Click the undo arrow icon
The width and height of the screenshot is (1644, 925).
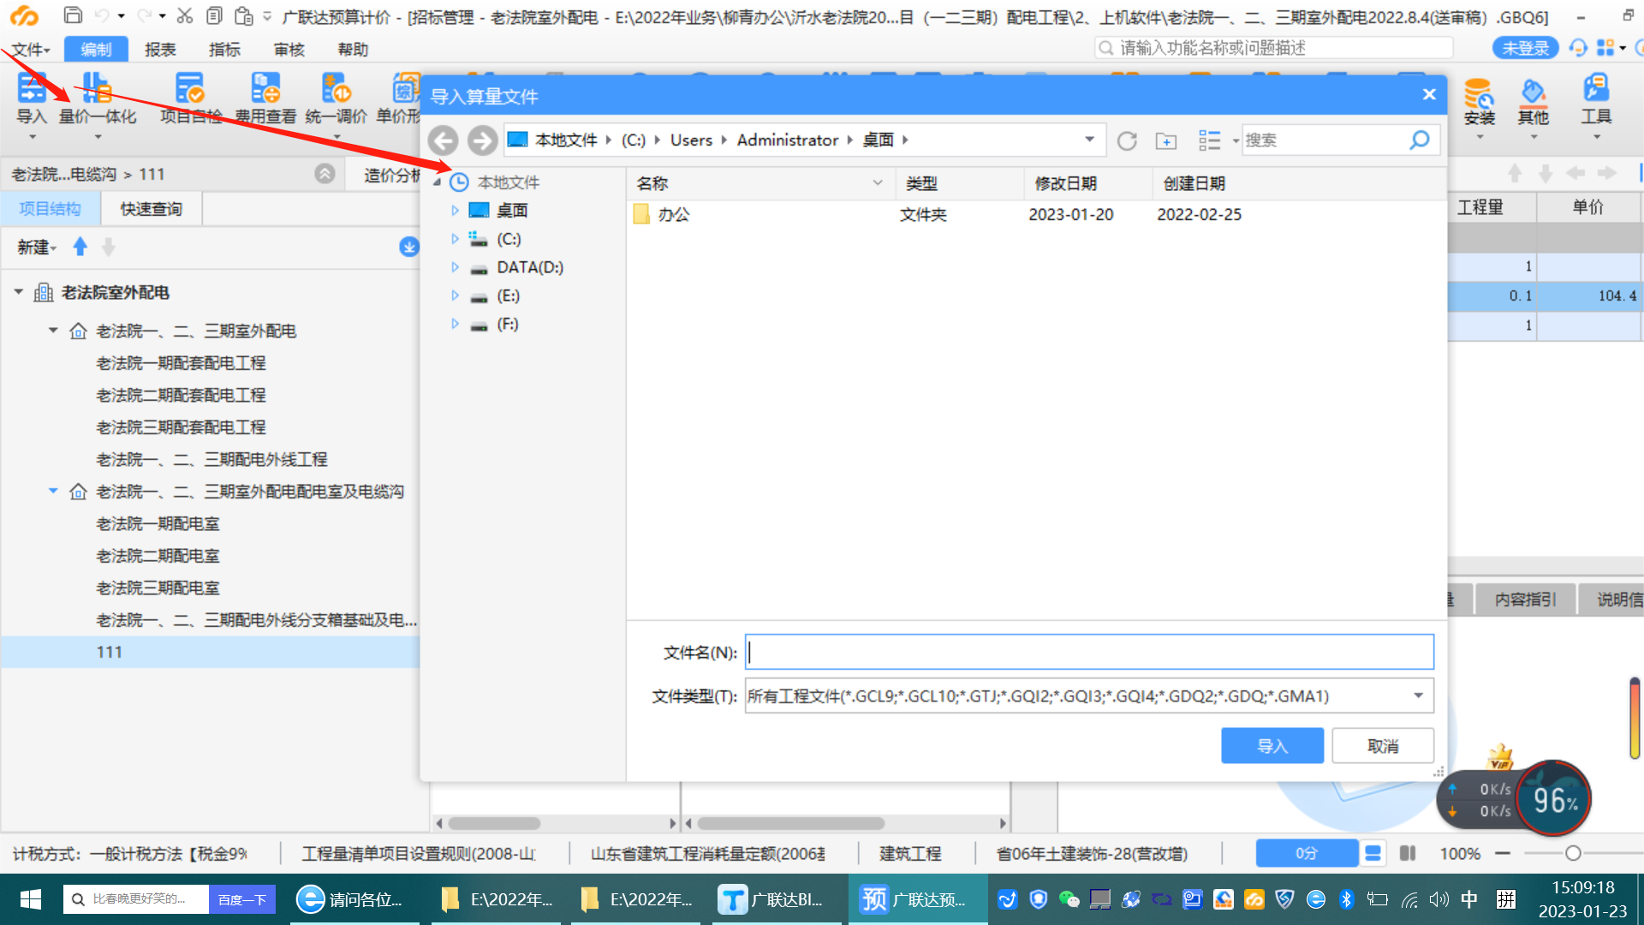[x=102, y=15]
